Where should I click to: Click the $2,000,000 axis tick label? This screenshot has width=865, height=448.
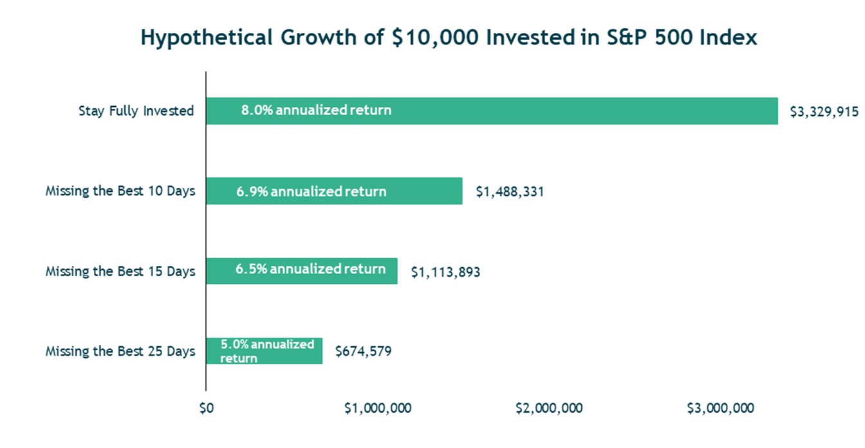pos(549,408)
